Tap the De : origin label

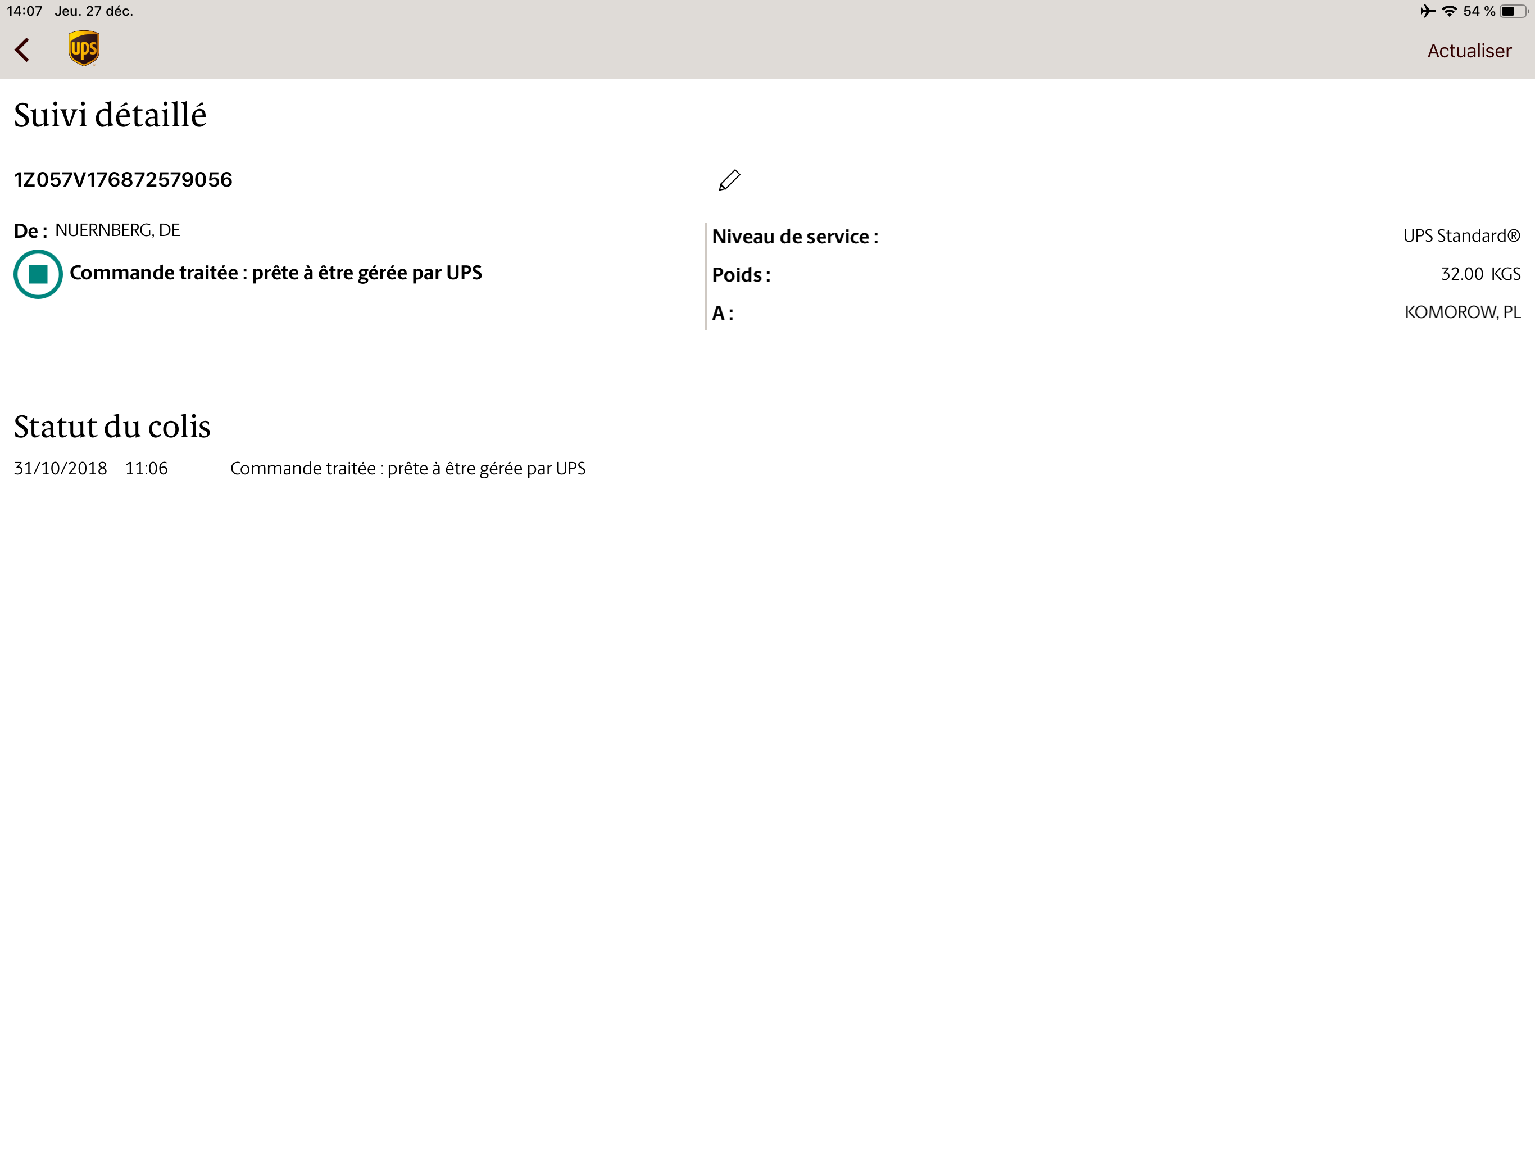(x=30, y=231)
